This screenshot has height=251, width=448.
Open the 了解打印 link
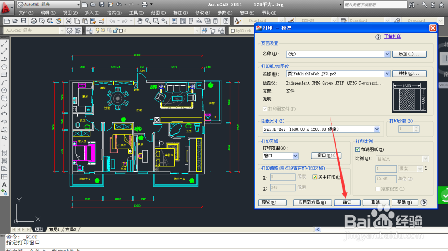(392, 37)
